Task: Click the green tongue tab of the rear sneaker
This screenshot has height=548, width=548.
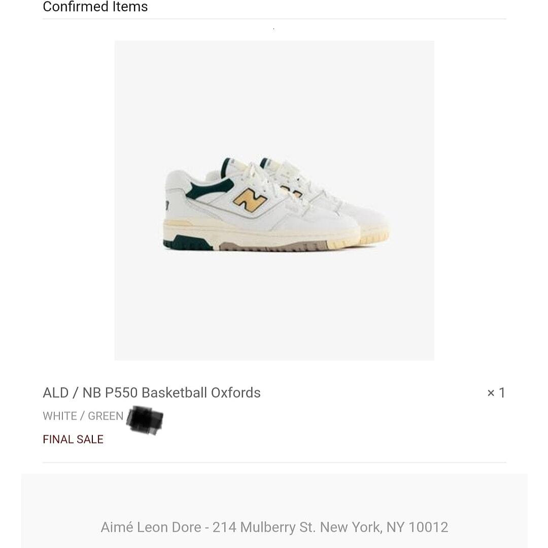Action: [264, 162]
